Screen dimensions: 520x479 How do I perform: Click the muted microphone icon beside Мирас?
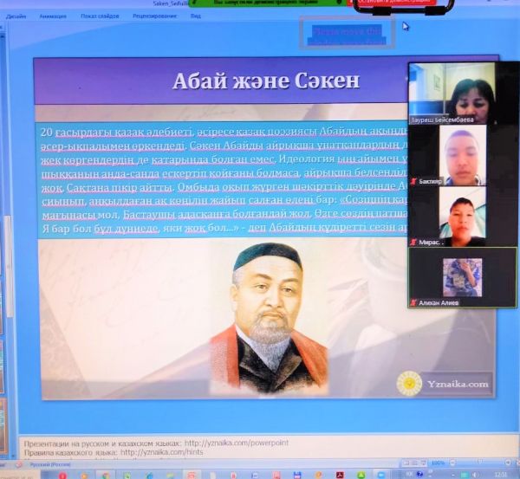[x=414, y=243]
